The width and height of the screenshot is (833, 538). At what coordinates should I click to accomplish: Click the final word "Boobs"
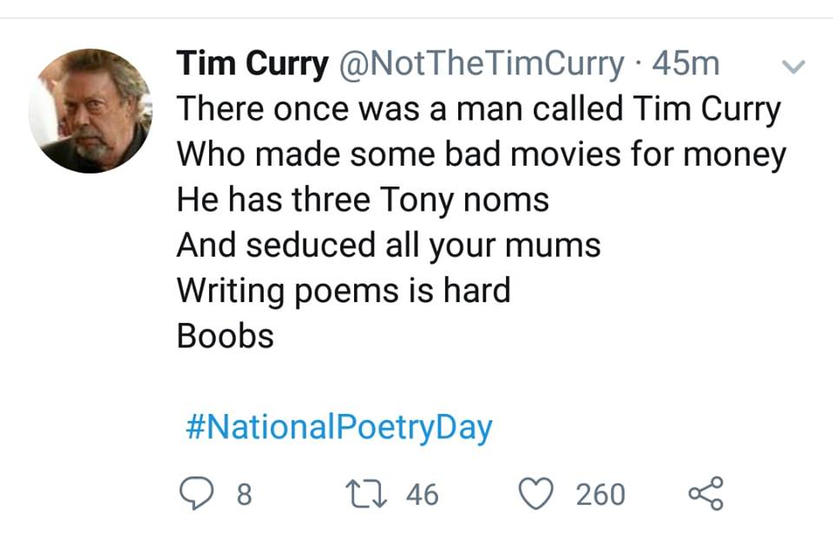[225, 335]
